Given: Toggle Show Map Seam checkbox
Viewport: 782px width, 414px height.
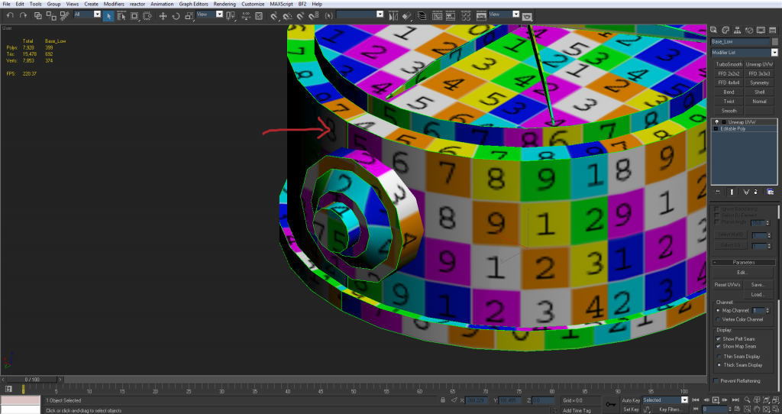Looking at the screenshot, I should pyautogui.click(x=719, y=346).
